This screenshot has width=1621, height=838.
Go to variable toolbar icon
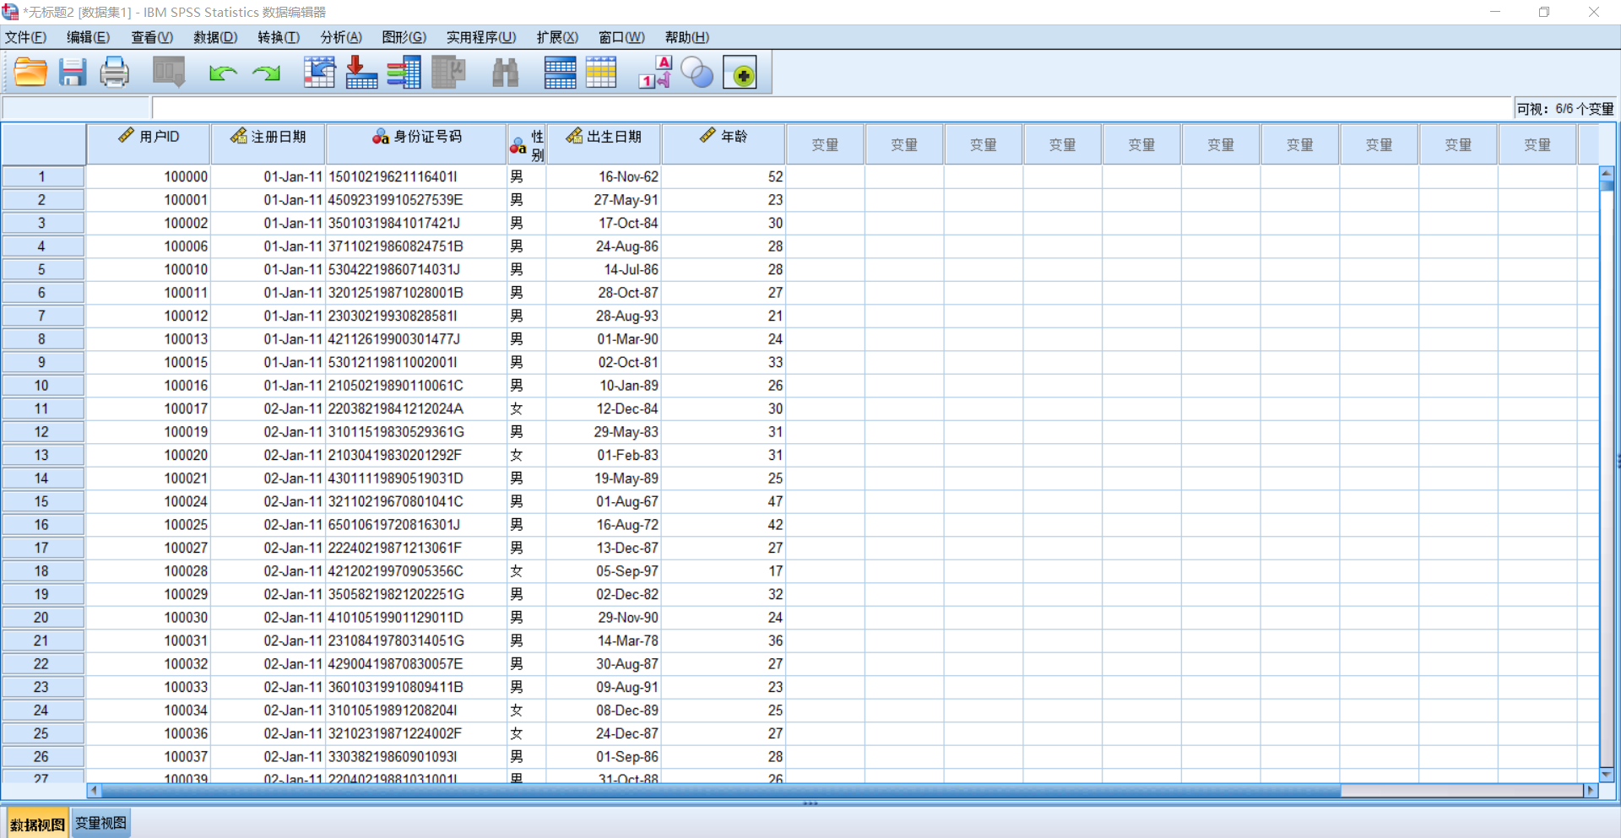361,73
